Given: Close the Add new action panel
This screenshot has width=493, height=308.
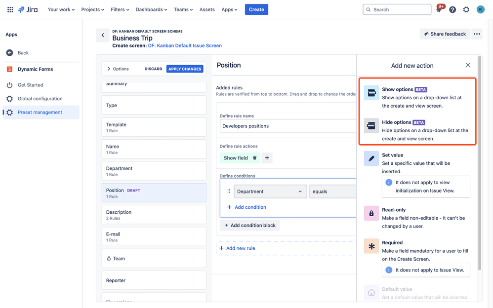Looking at the screenshot, I should 468,65.
